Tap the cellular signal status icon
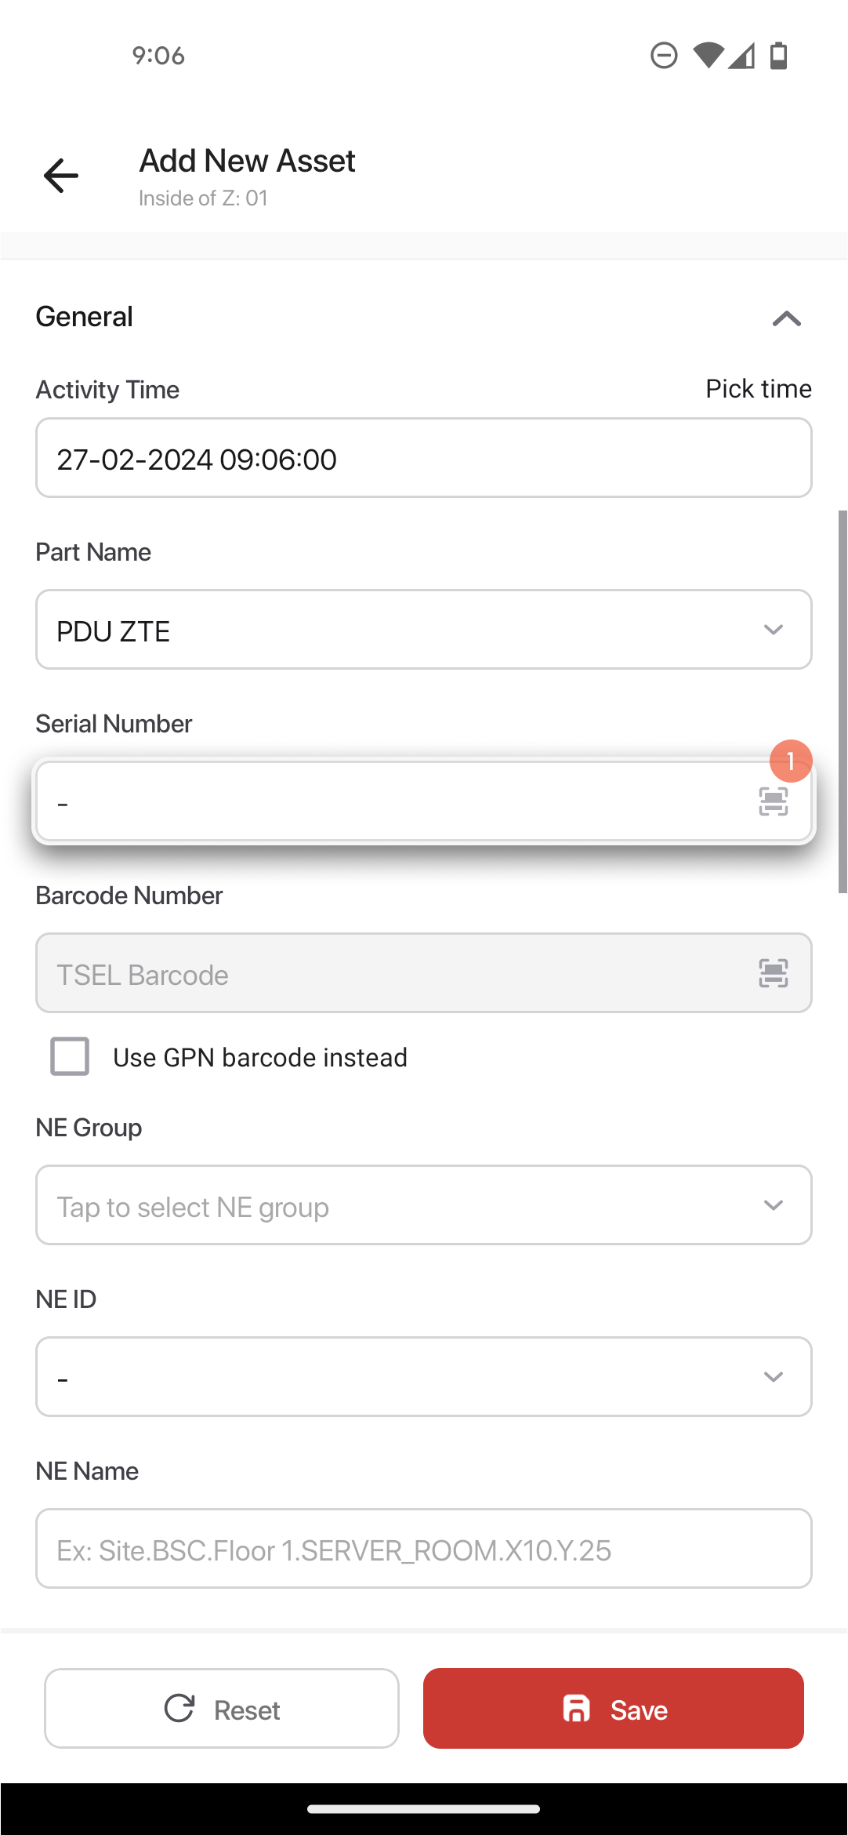The height and width of the screenshot is (1835, 848). [741, 56]
